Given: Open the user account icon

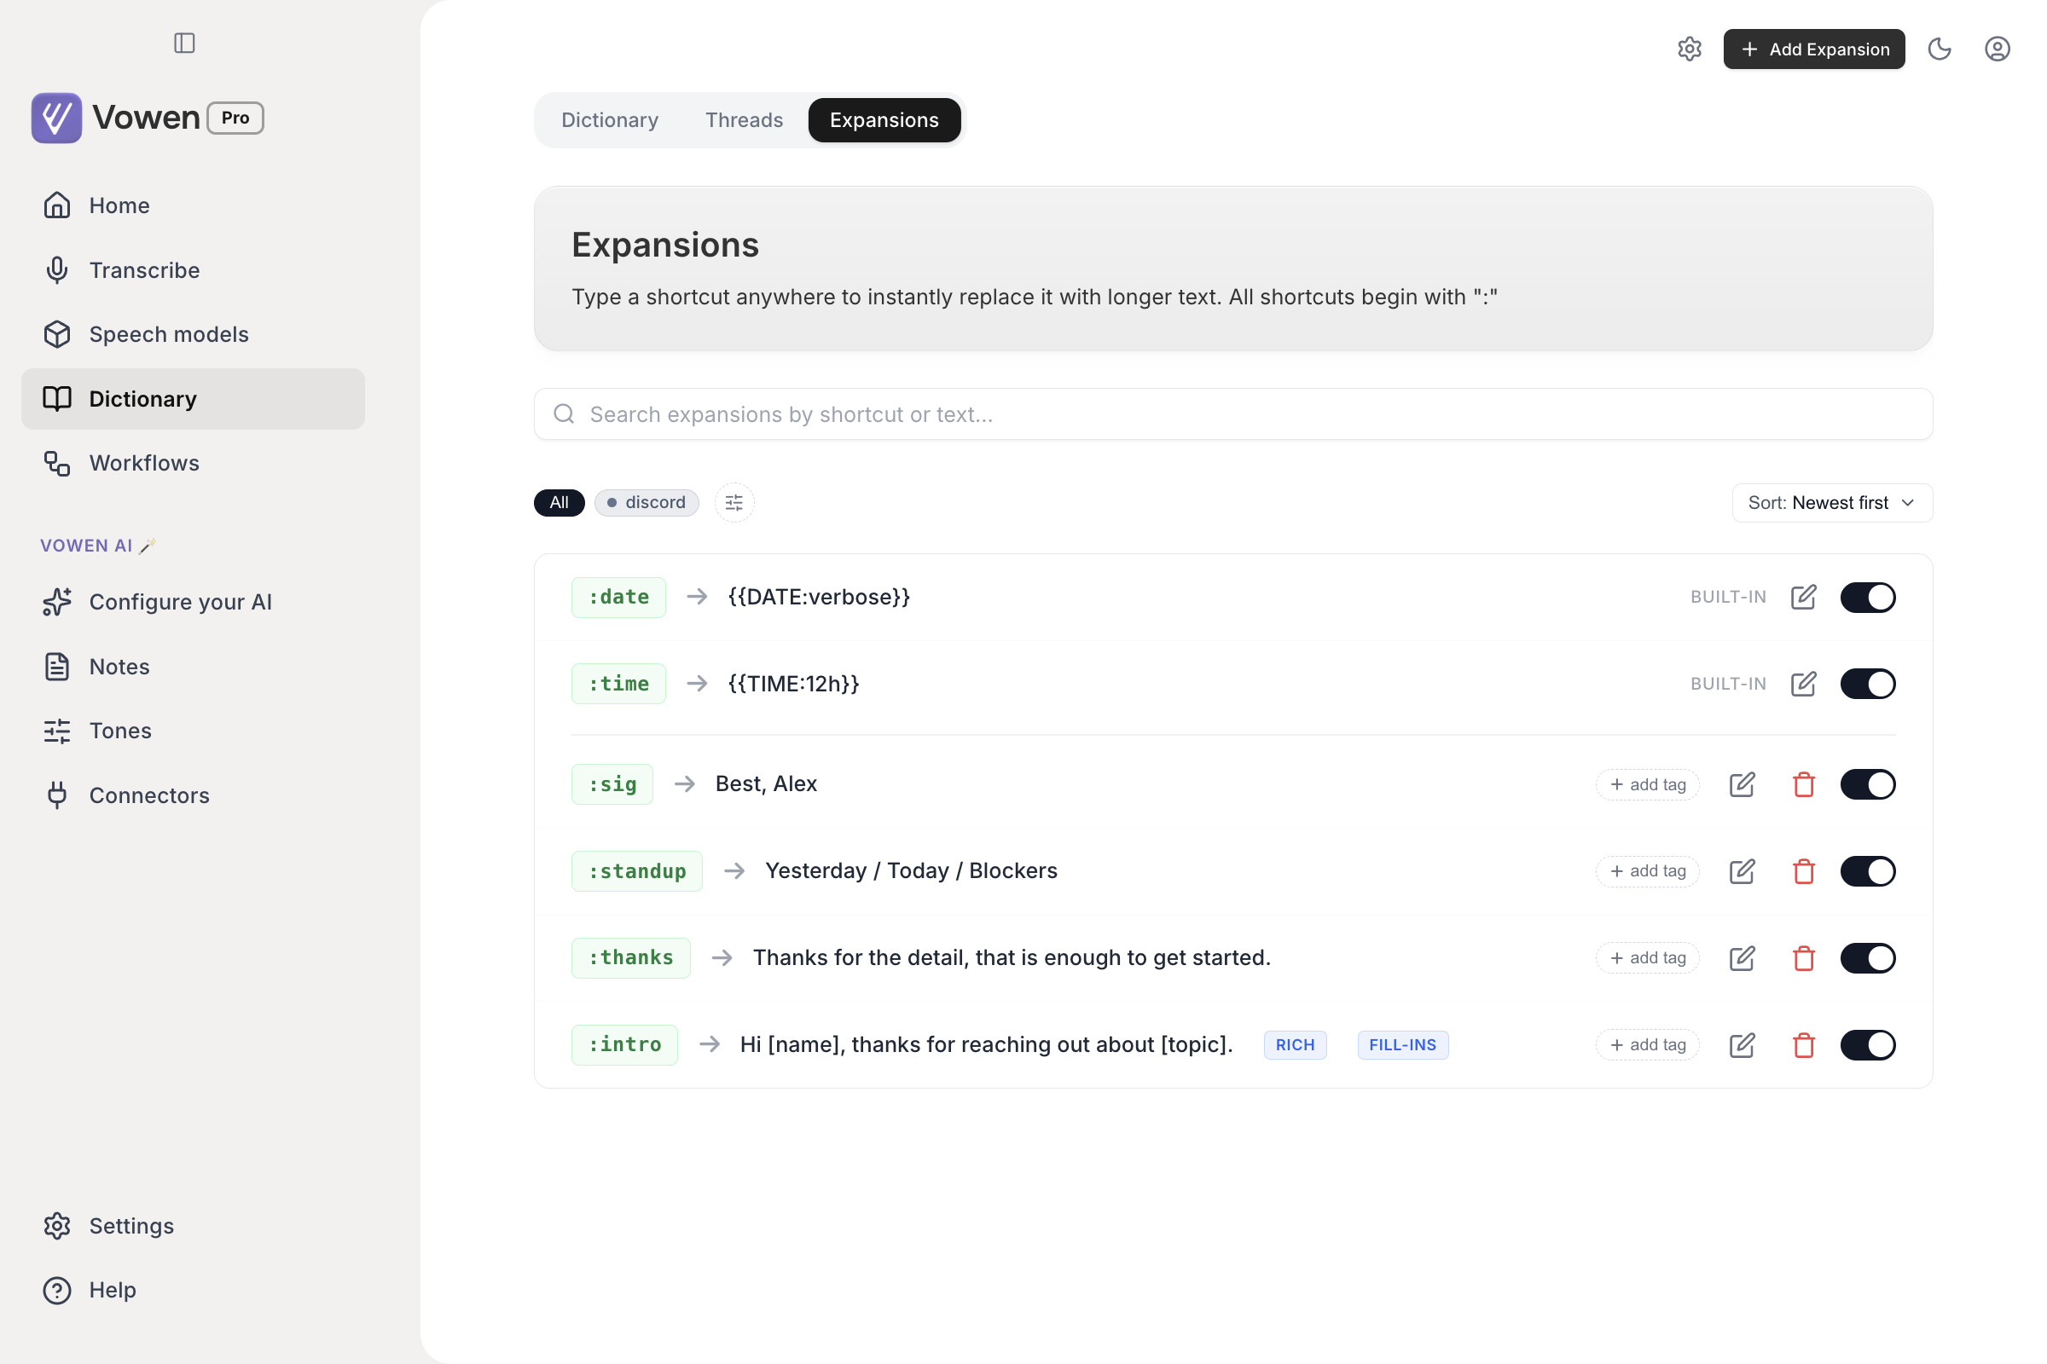Looking at the screenshot, I should pyautogui.click(x=1998, y=49).
